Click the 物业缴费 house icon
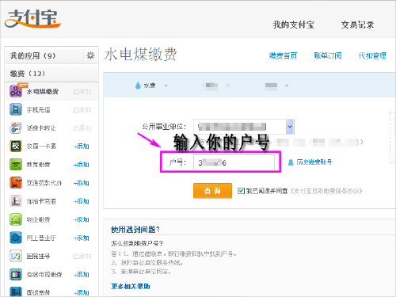Viewport: 396px width, 297px height. (16, 219)
